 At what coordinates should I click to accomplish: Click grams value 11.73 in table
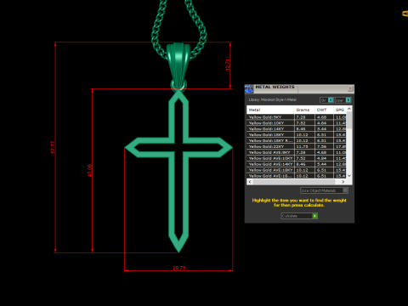tap(302, 146)
